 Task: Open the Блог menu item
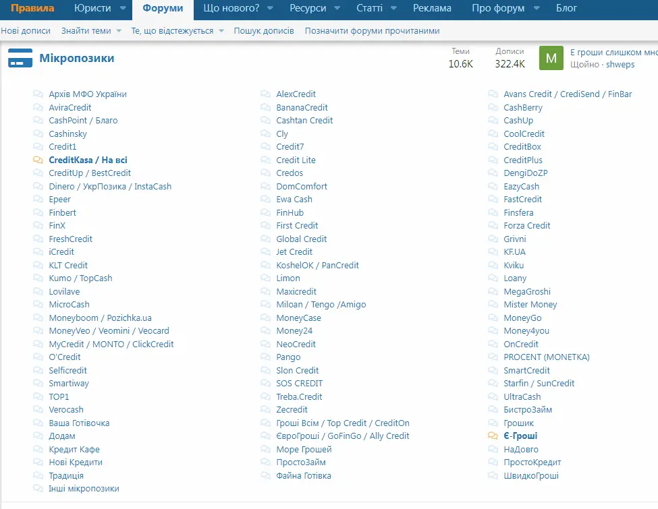(566, 9)
